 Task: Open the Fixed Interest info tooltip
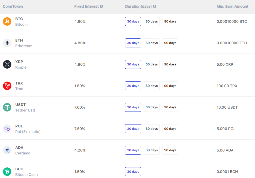(x=102, y=6)
